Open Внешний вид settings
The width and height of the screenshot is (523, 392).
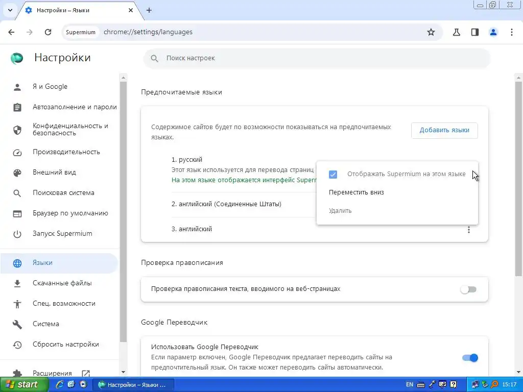tap(59, 173)
